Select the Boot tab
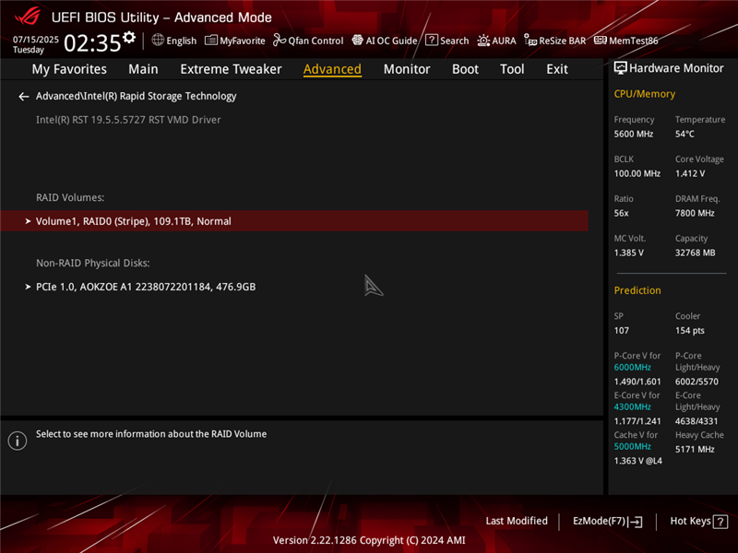The image size is (738, 553). click(465, 69)
